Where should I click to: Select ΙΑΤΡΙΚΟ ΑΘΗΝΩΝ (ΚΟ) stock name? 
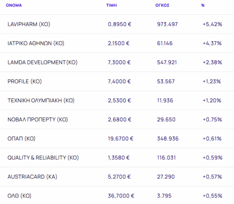(x=36, y=43)
